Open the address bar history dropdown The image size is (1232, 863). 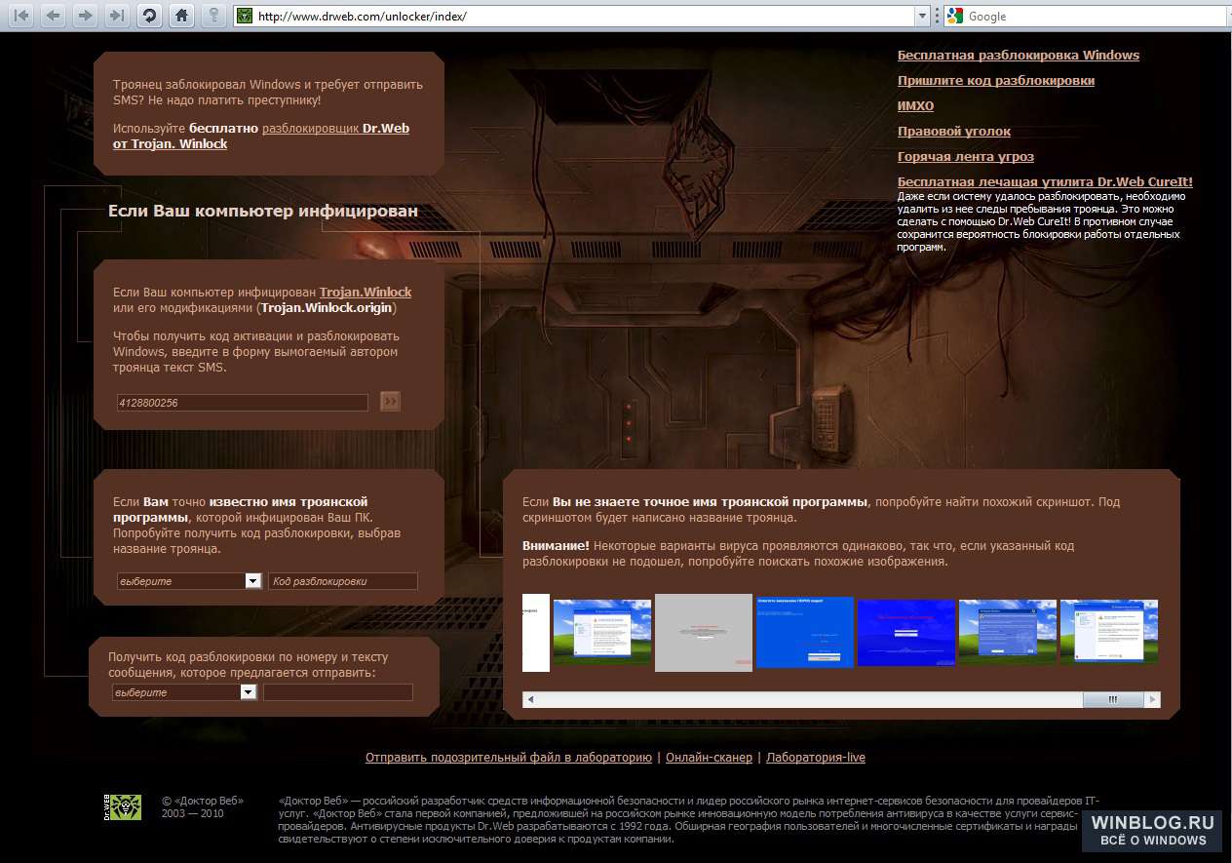click(x=922, y=16)
